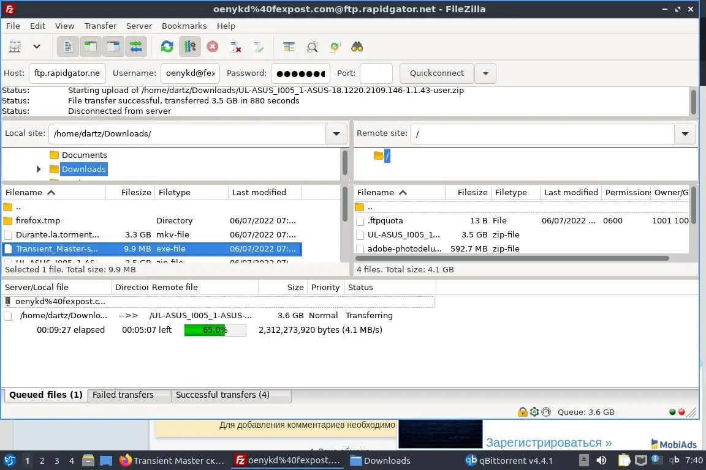The height and width of the screenshot is (470, 706).
Task: Open the start menu in taskbar
Action: pos(9,460)
